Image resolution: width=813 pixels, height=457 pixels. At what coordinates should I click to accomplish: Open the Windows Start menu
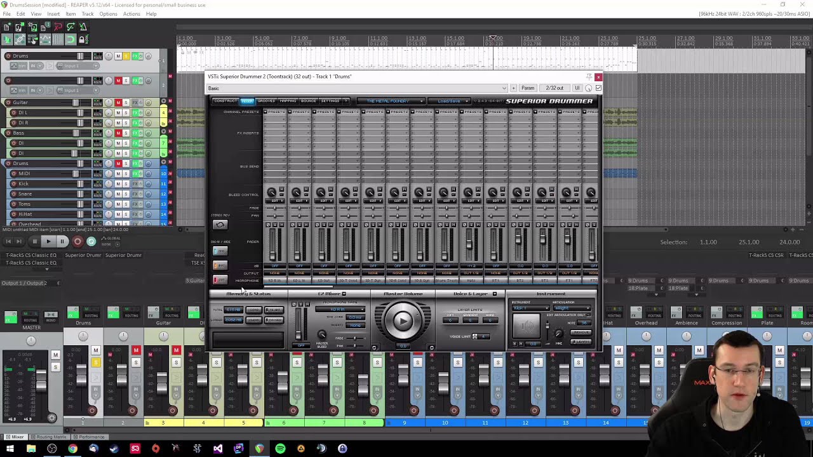10,449
